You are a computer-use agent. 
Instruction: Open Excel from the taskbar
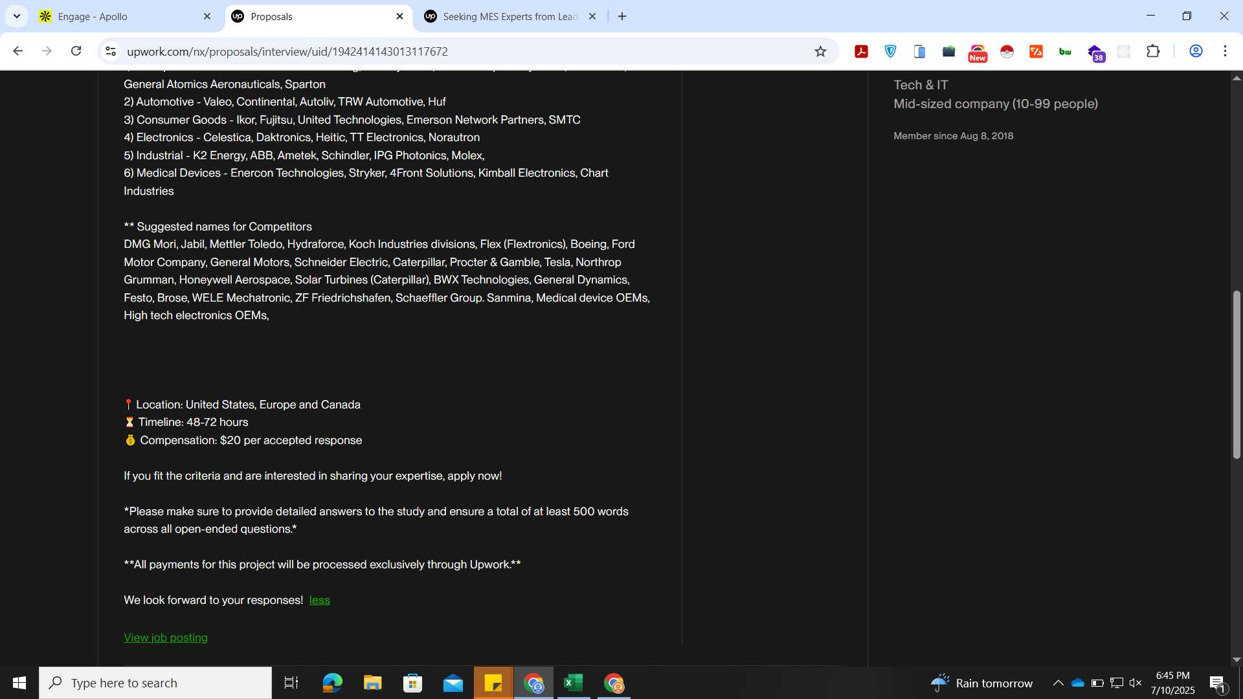pos(574,683)
